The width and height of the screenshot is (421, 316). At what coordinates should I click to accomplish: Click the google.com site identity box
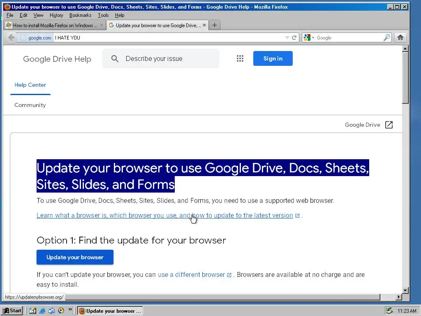[x=36, y=38]
